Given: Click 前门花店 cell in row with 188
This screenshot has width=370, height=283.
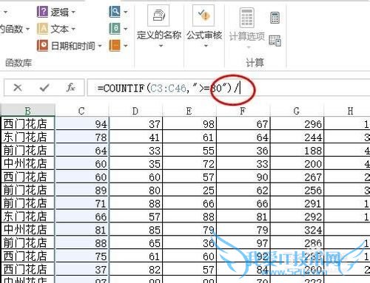Looking at the screenshot, I should [28, 150].
